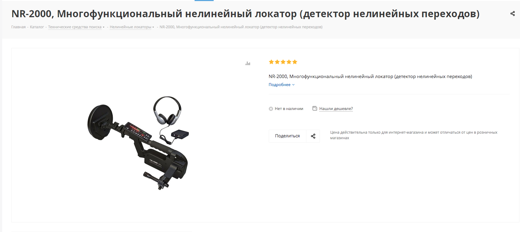
Task: Click the Подробнее link
Action: tap(280, 85)
